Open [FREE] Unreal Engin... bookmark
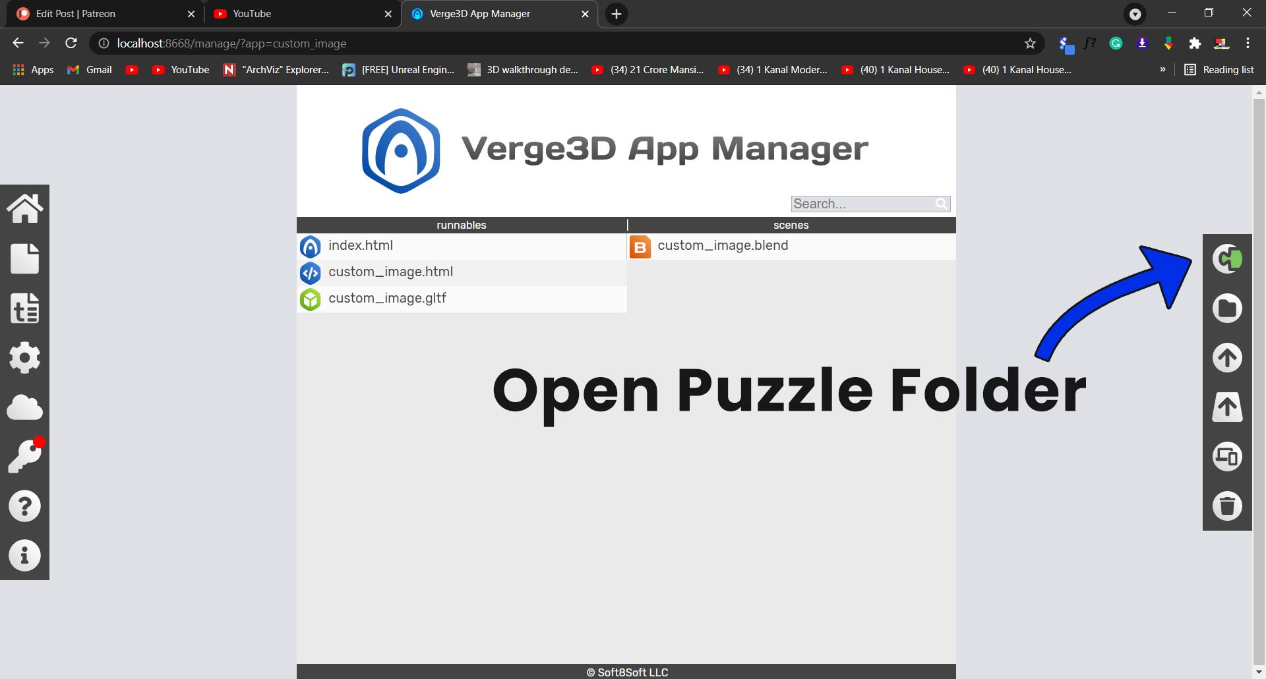Screen dimensions: 1266x679 pyautogui.click(x=398, y=70)
